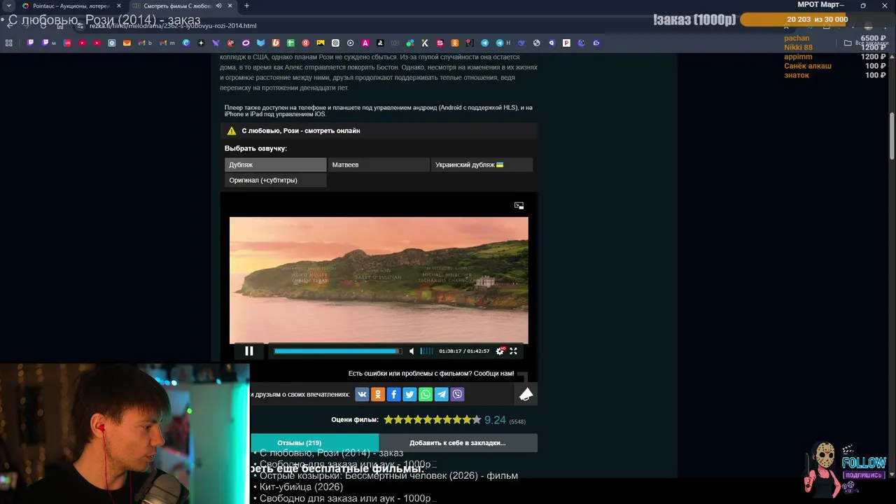Open the globe bookmark icon

click(536, 43)
